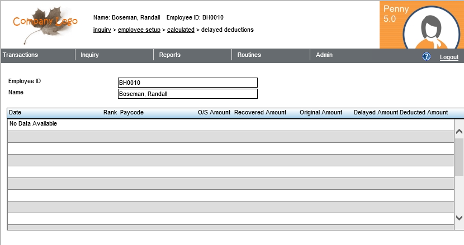Sort by the Date column header
This screenshot has height=245, width=464.
(15, 113)
